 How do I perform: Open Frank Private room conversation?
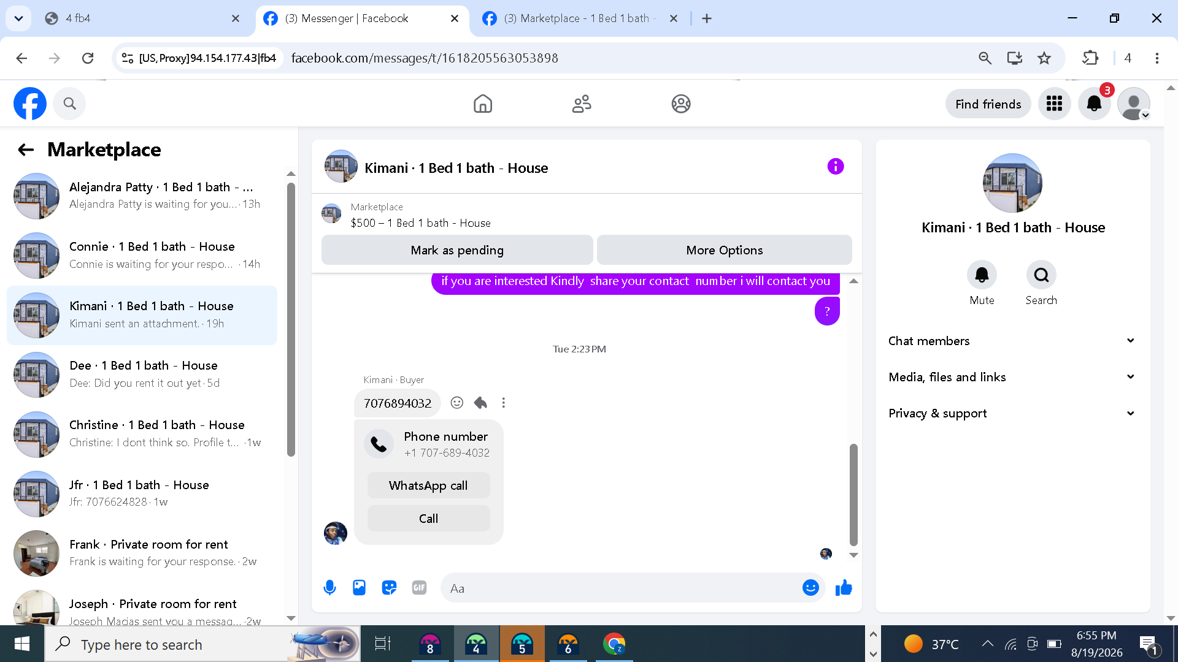coord(142,553)
